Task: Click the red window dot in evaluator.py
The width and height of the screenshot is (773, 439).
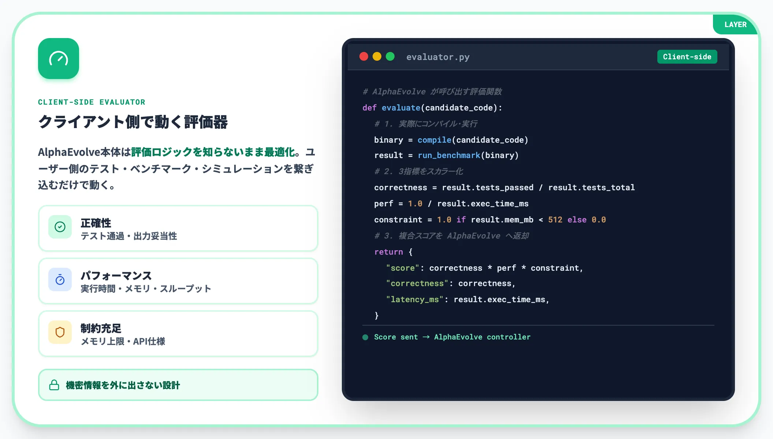Action: tap(364, 56)
